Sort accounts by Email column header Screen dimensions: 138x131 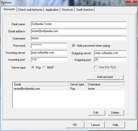tap(40, 84)
